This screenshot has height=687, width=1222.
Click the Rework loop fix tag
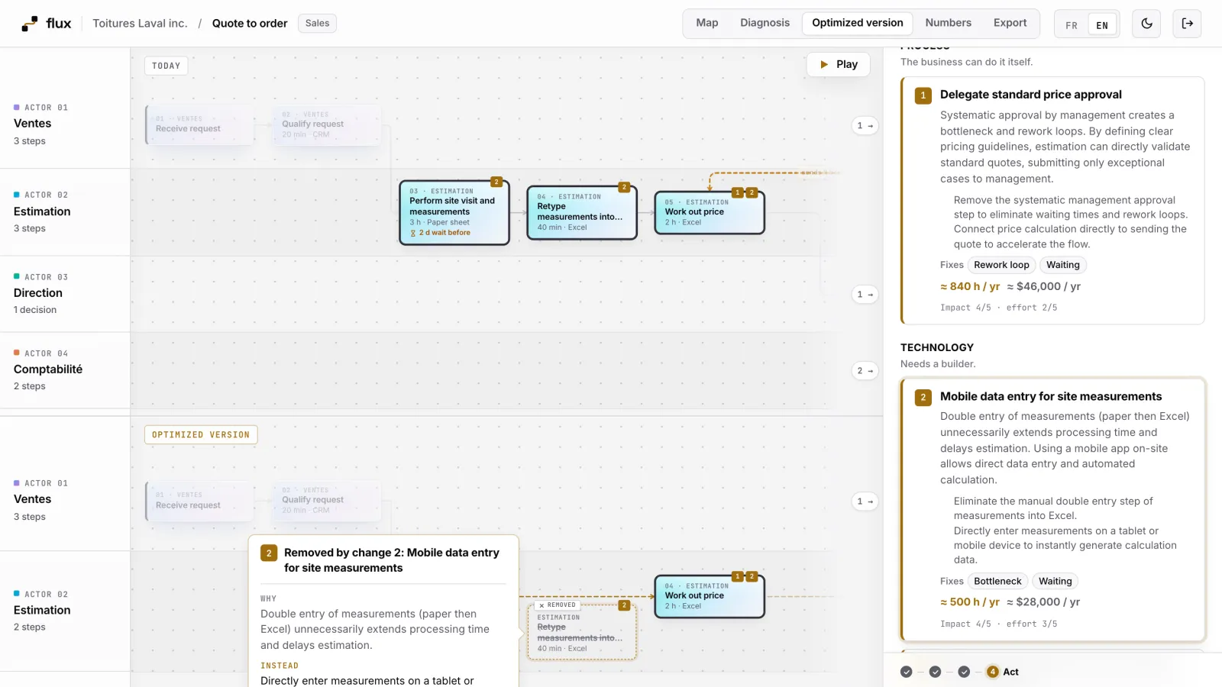[1001, 265]
